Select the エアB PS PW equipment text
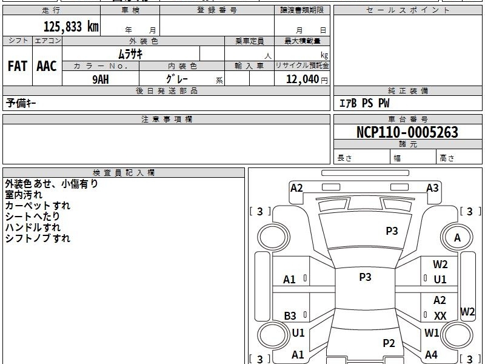 coord(364,103)
